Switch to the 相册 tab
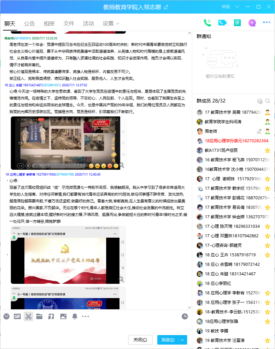 (49, 23)
